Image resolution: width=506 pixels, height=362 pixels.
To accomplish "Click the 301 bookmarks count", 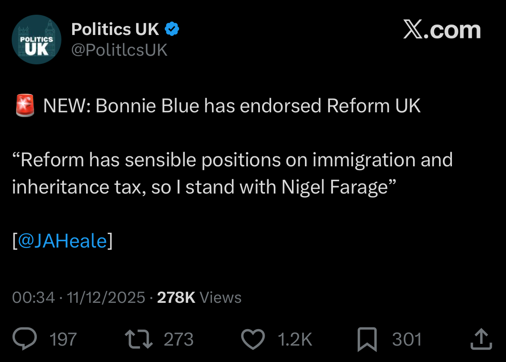I will [407, 340].
